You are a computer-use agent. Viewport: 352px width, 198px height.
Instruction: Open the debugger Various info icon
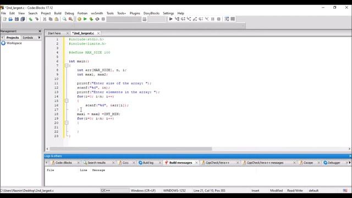click(x=233, y=19)
